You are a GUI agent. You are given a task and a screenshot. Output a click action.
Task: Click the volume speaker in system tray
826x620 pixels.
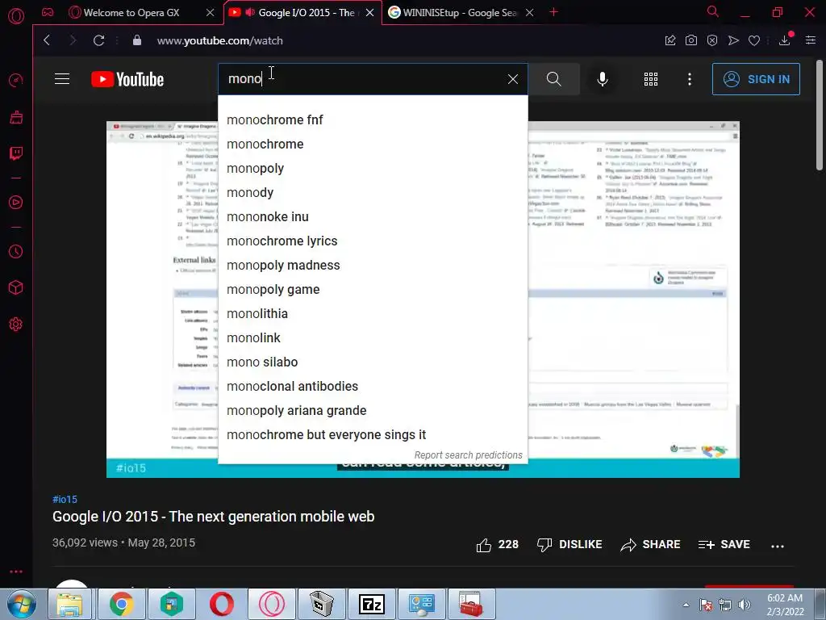[745, 605]
